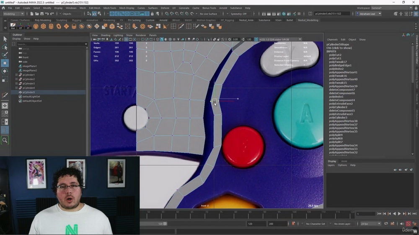This screenshot has height=235, width=419.
Task: Click the undo arrow icon
Action: (x=47, y=14)
